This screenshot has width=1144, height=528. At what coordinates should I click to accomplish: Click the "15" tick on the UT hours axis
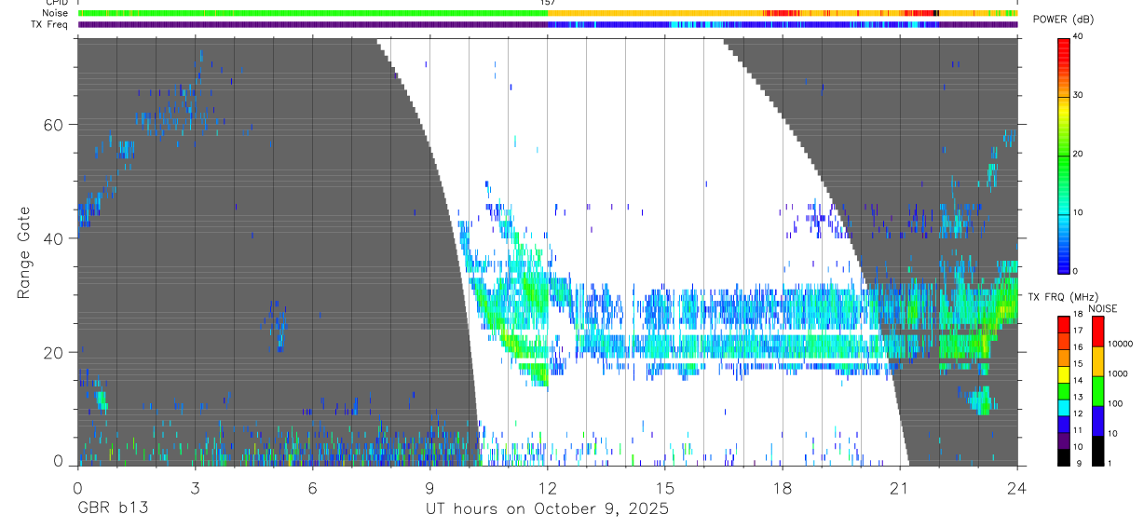[664, 487]
